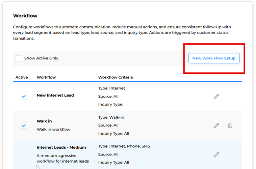
Task: Click the 'A medium agressive workflow' description
Action: point(63,158)
